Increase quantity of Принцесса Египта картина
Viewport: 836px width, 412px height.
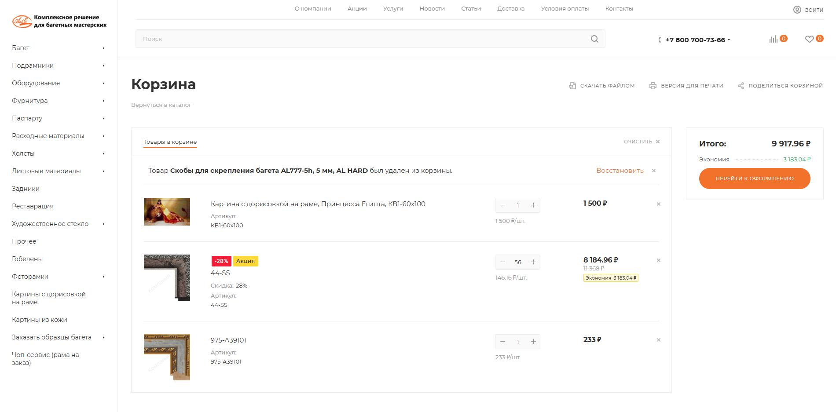(x=533, y=205)
